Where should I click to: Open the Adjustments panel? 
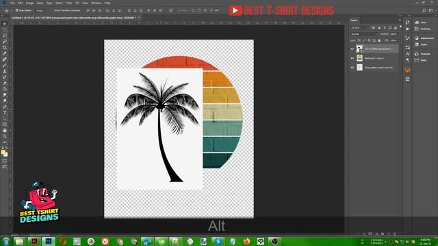424,38
